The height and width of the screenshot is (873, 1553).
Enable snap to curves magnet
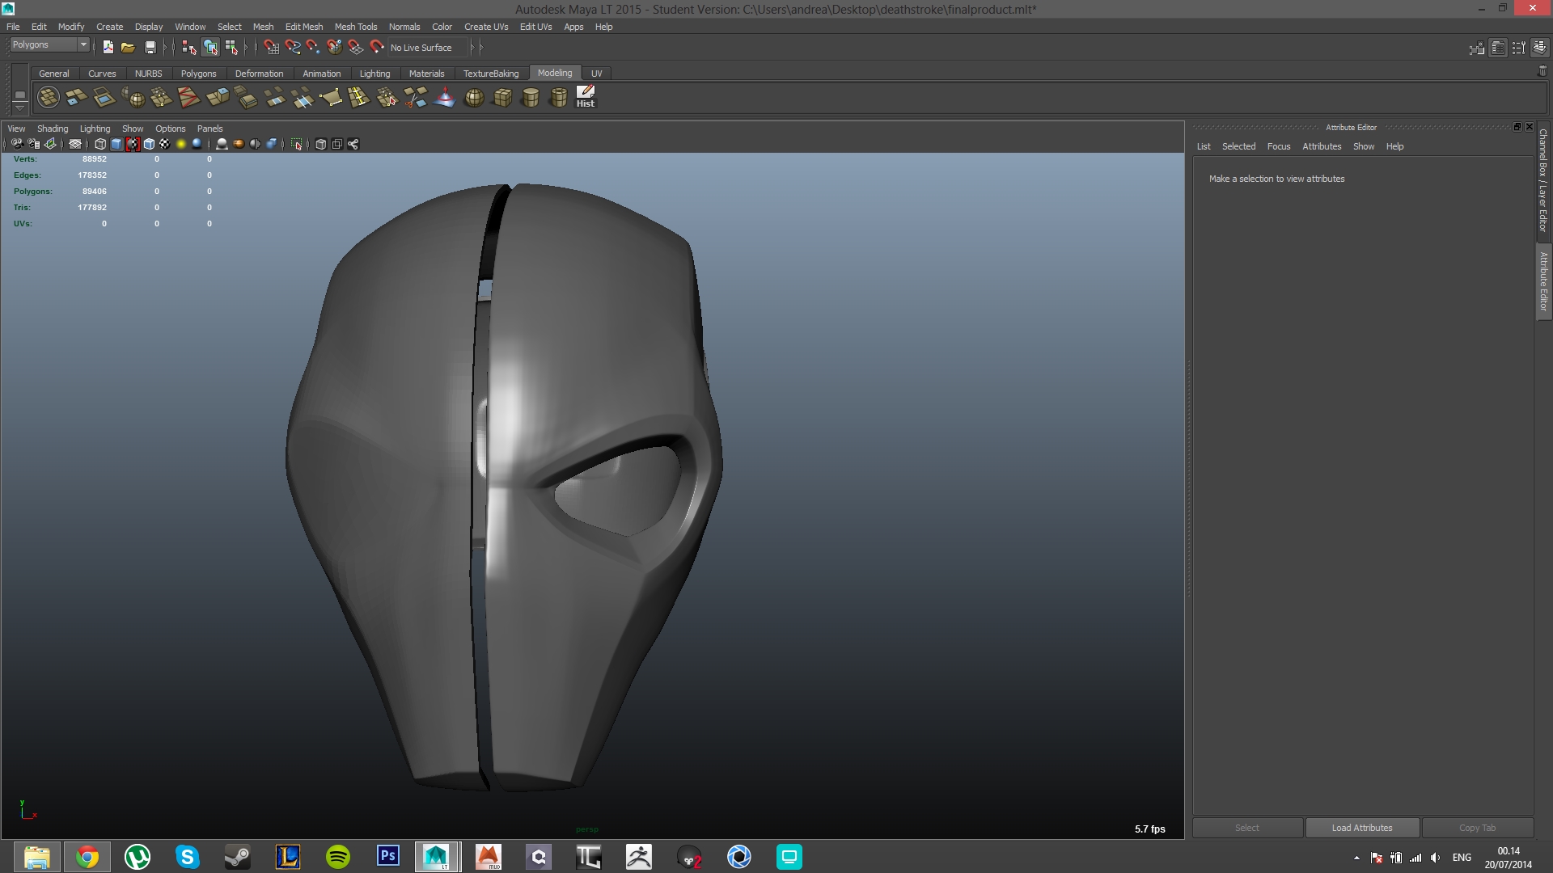tap(293, 48)
